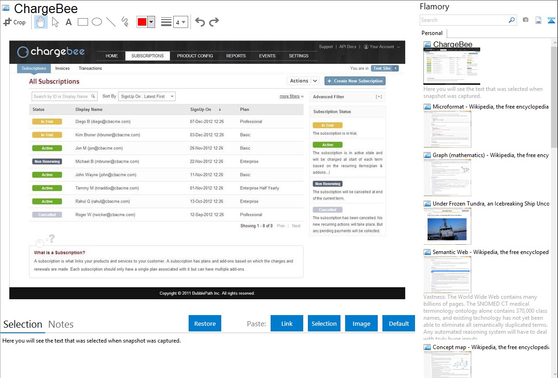The width and height of the screenshot is (558, 378).
Task: Select the freehand scribble tool
Action: [x=125, y=22]
